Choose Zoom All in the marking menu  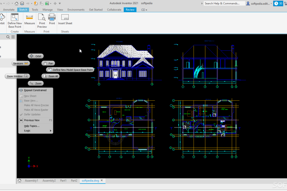(x=50, y=76)
